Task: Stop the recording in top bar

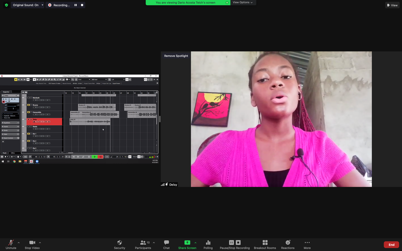Action: pyautogui.click(x=82, y=5)
